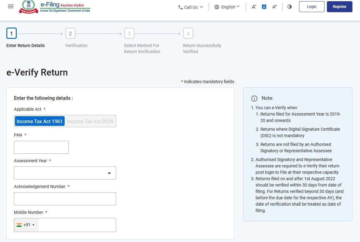This screenshot has height=242, width=360.
Task: Click the Register button
Action: (x=339, y=7)
